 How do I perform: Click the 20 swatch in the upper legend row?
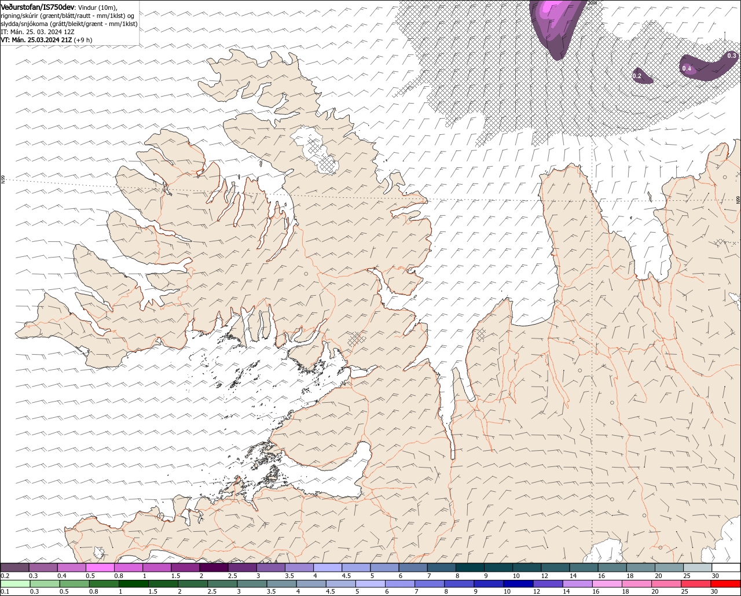[669, 568]
